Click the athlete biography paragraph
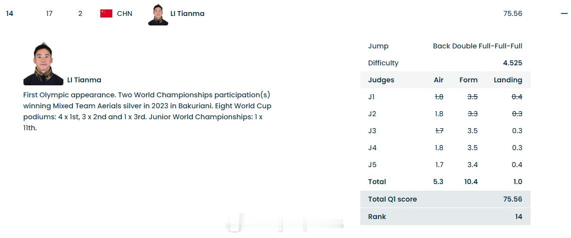Screen dimensions: 571x238 point(147,111)
